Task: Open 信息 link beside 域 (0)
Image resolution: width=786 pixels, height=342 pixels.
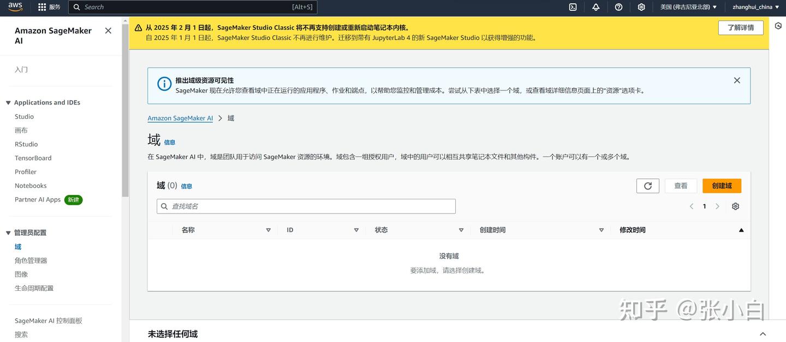Action: point(187,186)
